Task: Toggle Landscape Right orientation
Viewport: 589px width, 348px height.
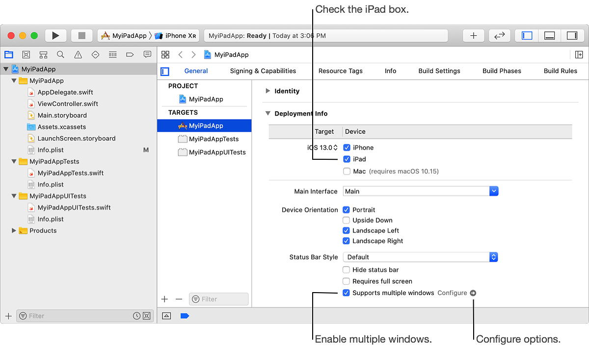Action: (x=347, y=241)
